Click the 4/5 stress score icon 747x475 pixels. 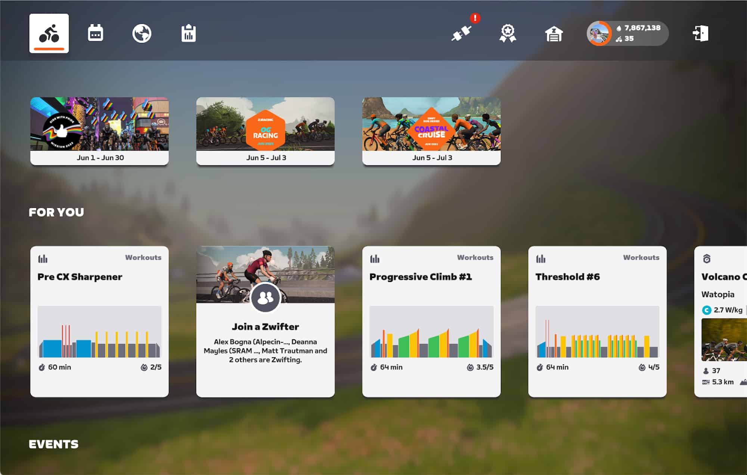(x=642, y=367)
